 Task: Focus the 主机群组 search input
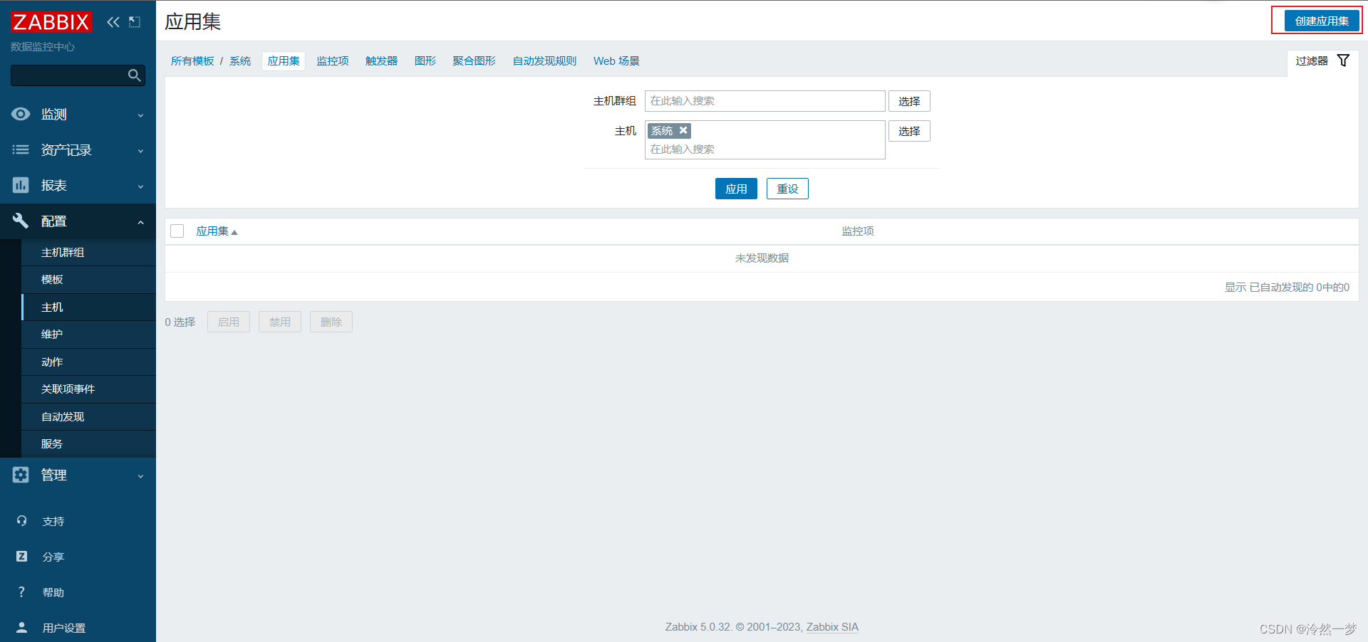pos(765,101)
